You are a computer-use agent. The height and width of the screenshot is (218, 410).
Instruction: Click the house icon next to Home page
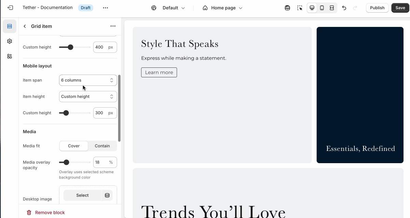(x=205, y=8)
